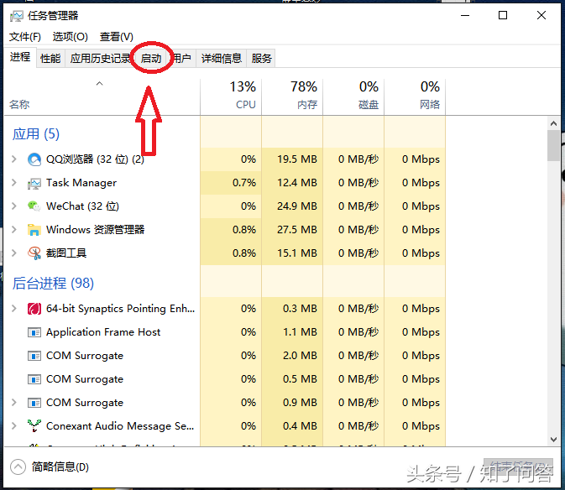Collapse to 简略信息 view
This screenshot has height=490, width=565.
tap(18, 467)
